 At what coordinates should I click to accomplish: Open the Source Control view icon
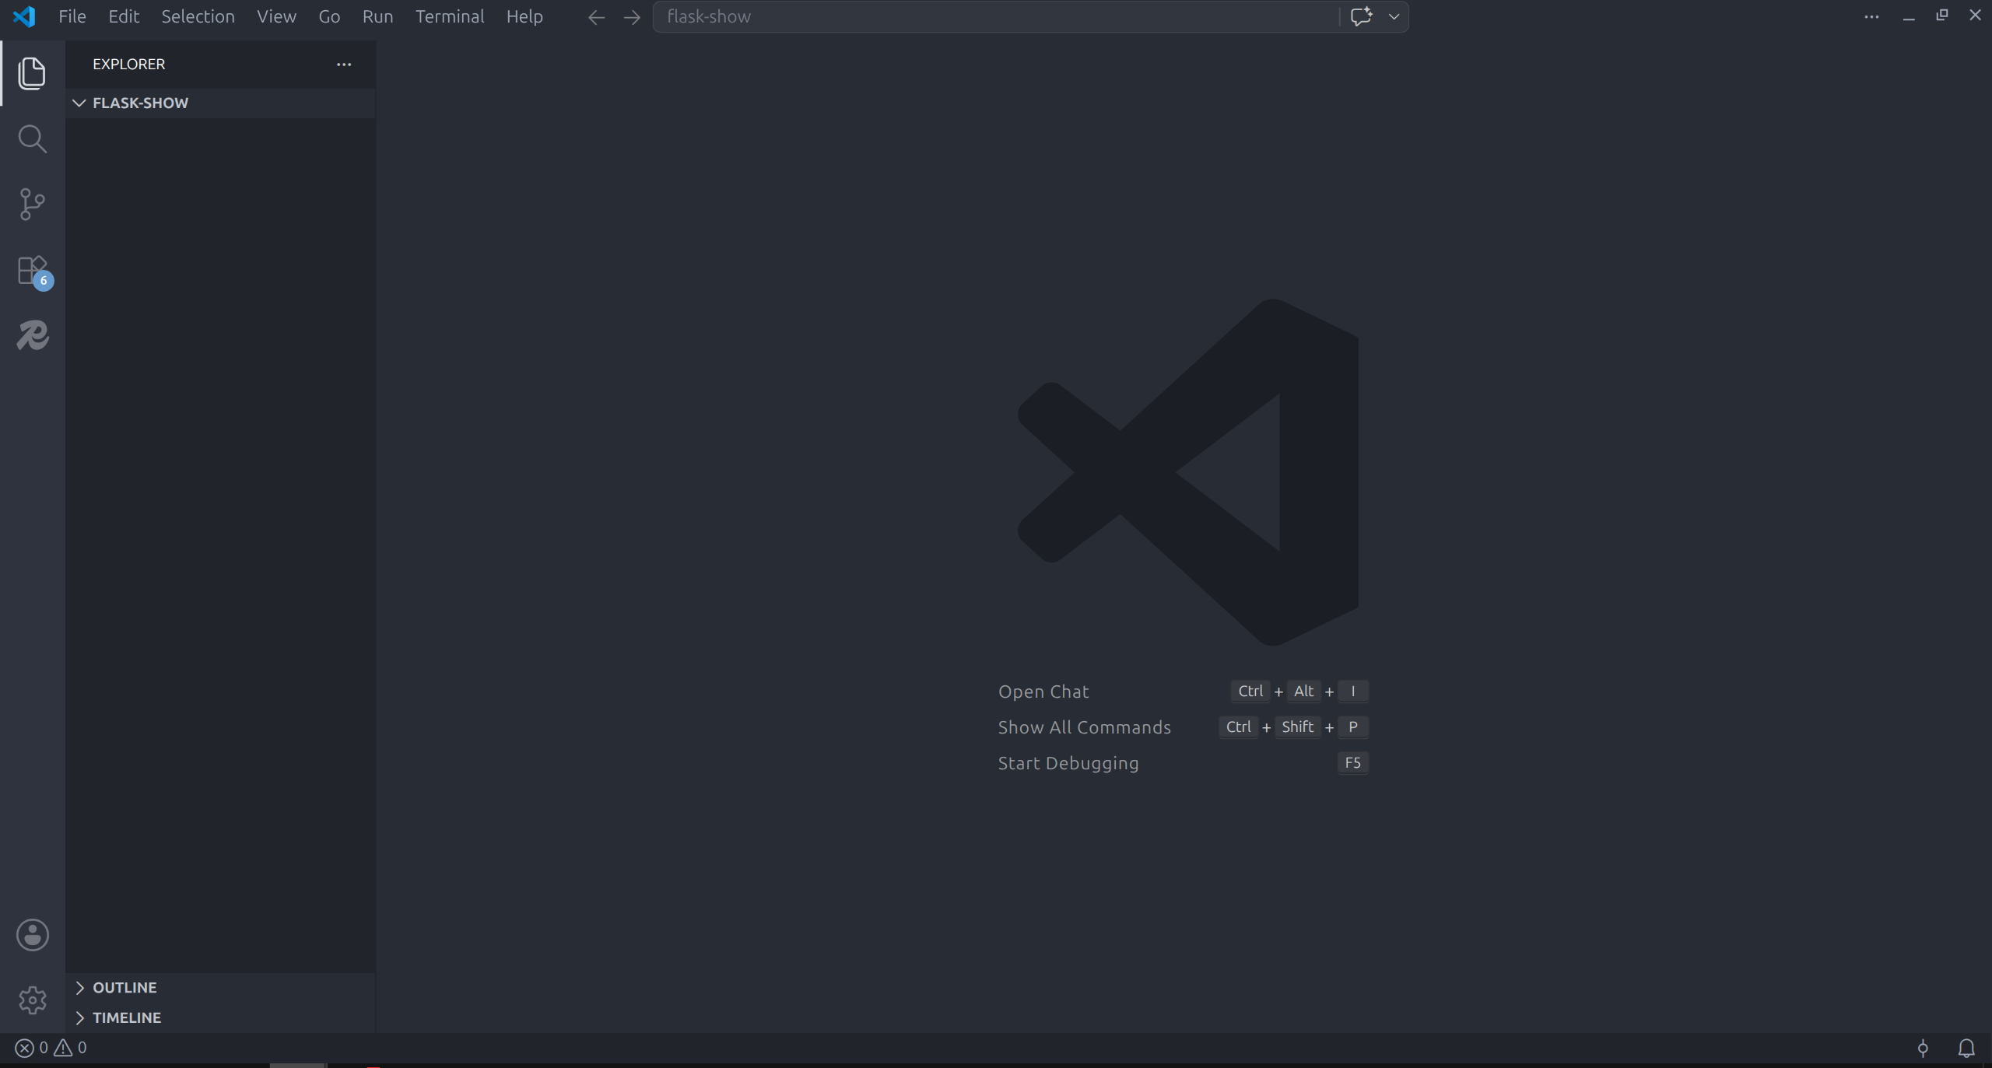[32, 205]
